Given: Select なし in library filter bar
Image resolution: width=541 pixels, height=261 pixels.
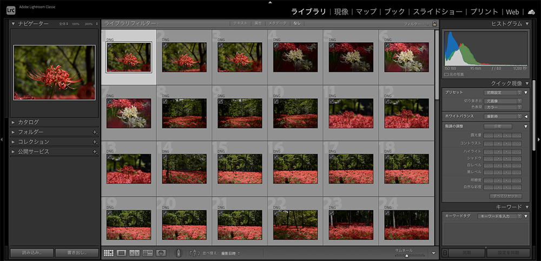Looking at the screenshot, I should [x=297, y=24].
